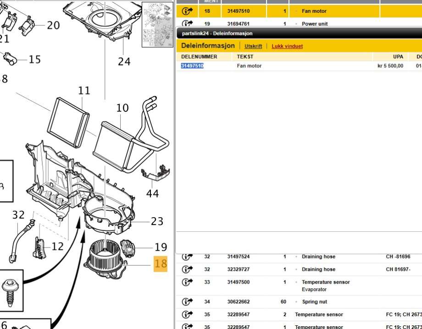Click the DELENUMMER column header
The image size is (422, 329).
(x=199, y=57)
